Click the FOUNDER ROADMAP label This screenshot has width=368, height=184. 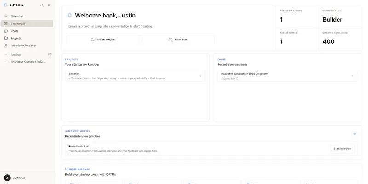pyautogui.click(x=77, y=169)
